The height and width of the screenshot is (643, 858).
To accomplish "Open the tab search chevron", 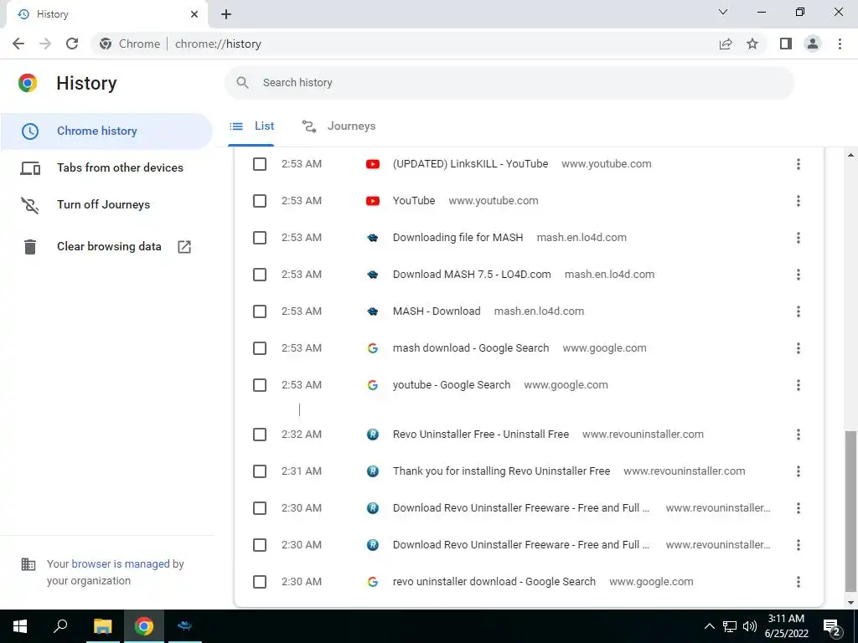I will [723, 12].
